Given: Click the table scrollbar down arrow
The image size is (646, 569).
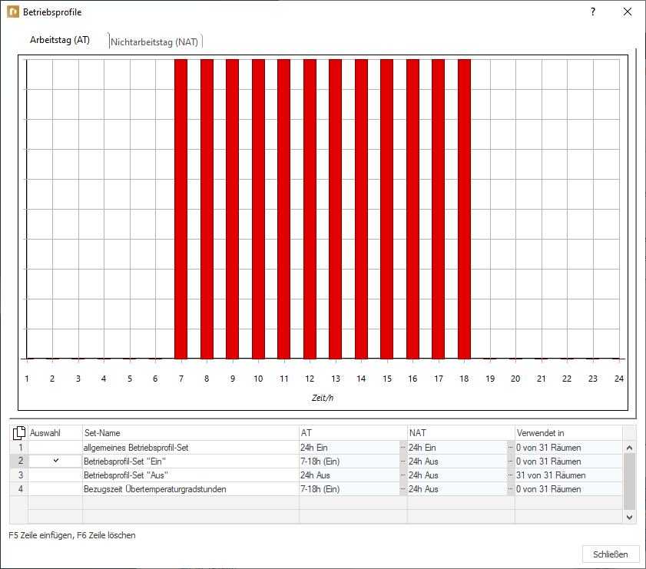Looking at the screenshot, I should coord(630,517).
